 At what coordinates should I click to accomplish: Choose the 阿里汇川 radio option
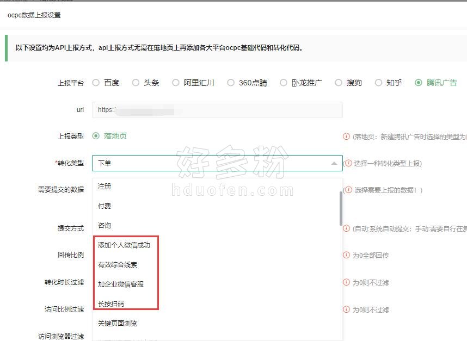(175, 83)
